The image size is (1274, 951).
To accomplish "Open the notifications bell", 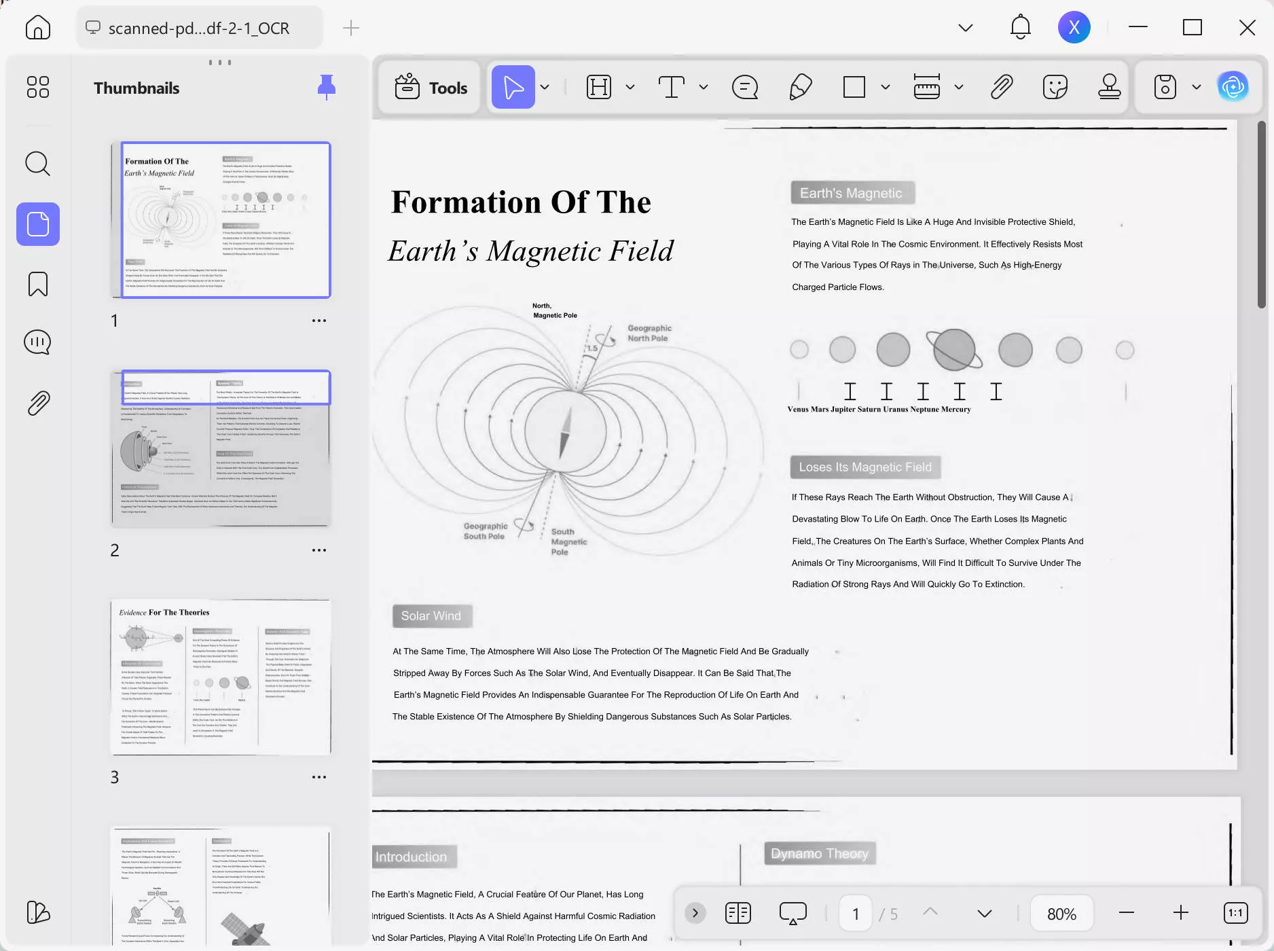I will 1020,28.
